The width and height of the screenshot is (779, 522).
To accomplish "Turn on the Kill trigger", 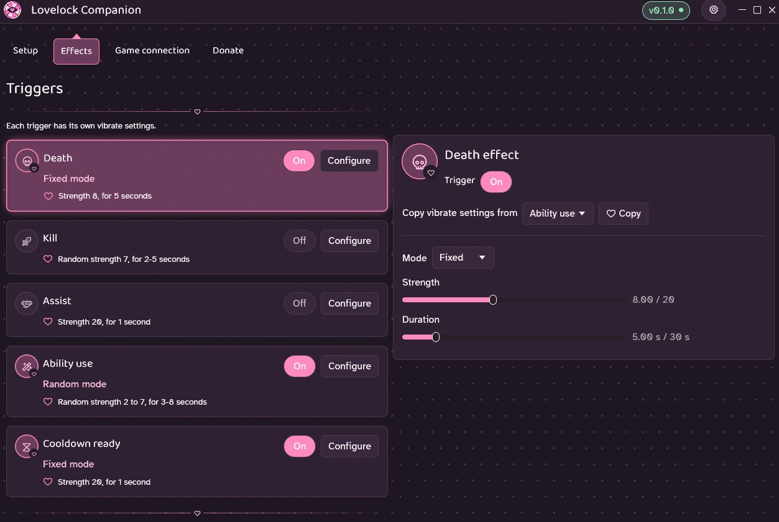I will (x=300, y=241).
